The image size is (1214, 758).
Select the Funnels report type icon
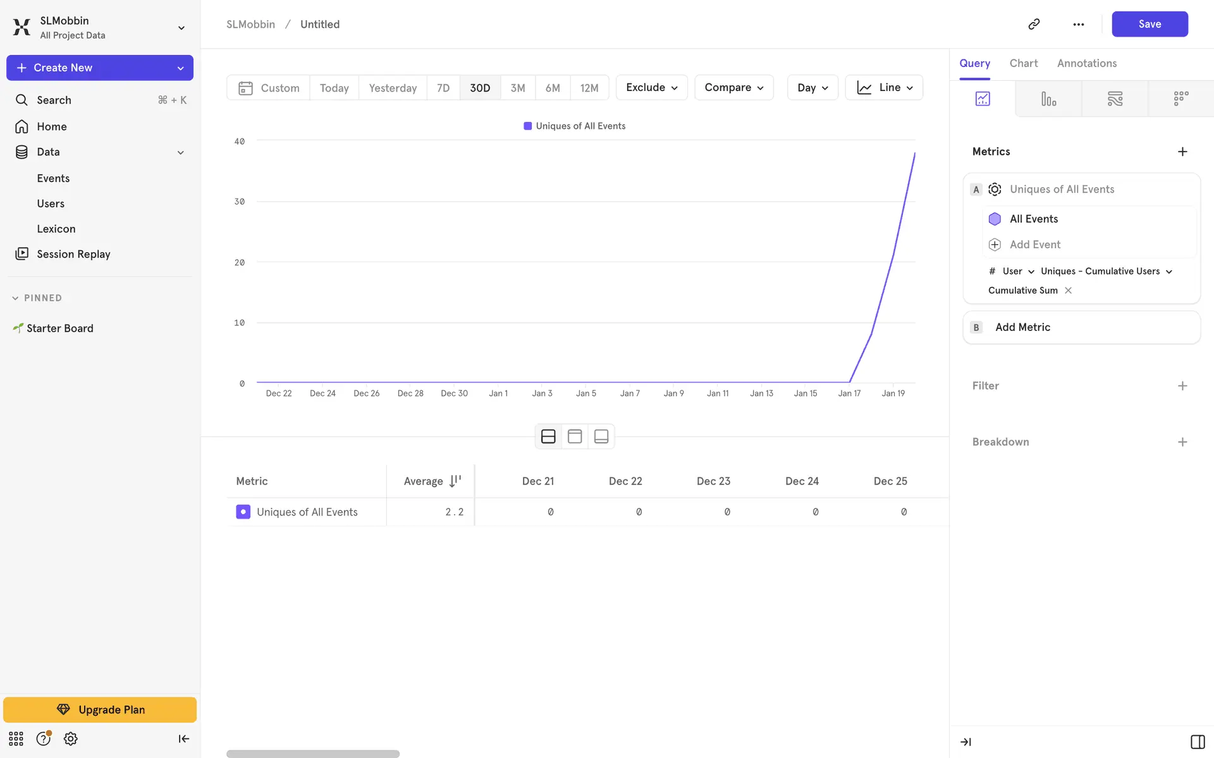point(1048,99)
